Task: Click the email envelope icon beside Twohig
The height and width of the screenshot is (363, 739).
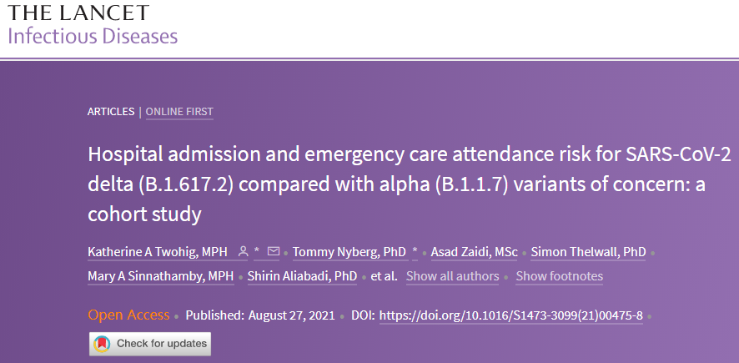Action: pos(274,252)
